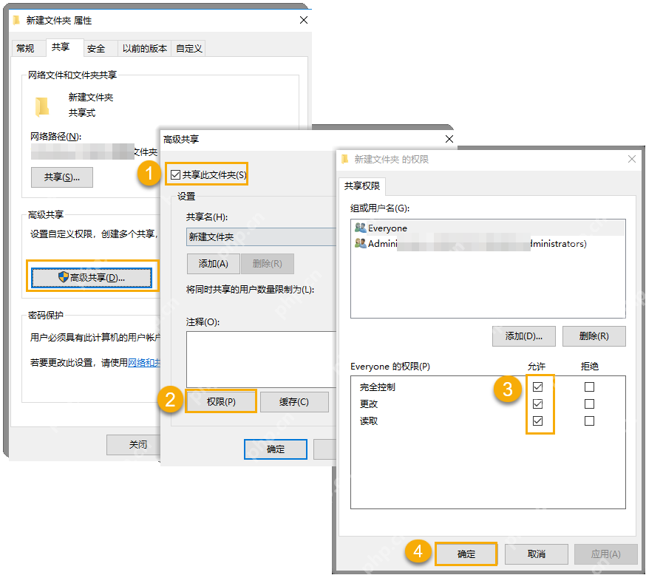This screenshot has height=575, width=646.
Task: Click 关闭 in properties window
Action: (134, 444)
